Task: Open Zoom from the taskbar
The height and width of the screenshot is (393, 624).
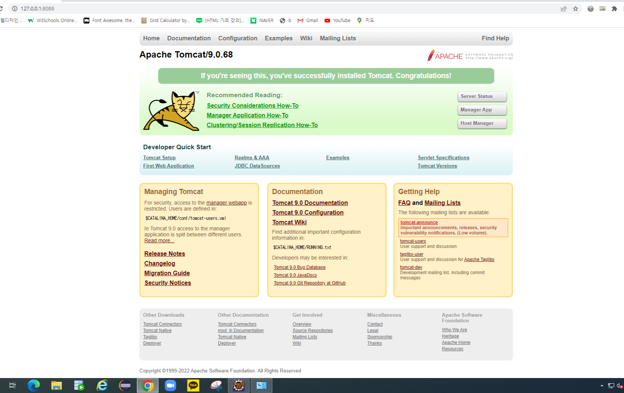Action: (x=170, y=386)
